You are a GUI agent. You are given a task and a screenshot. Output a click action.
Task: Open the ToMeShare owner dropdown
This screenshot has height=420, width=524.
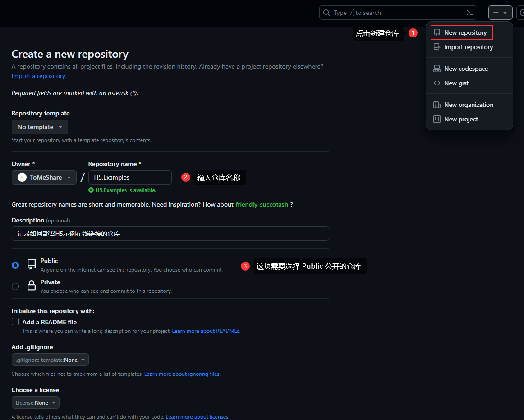[x=44, y=177]
